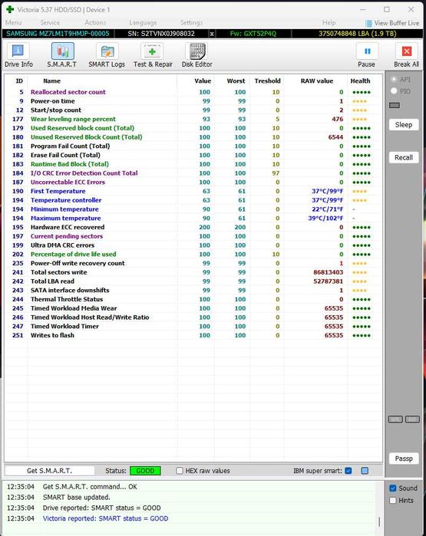
Task: Enable the Hints checkbox
Action: [393, 501]
